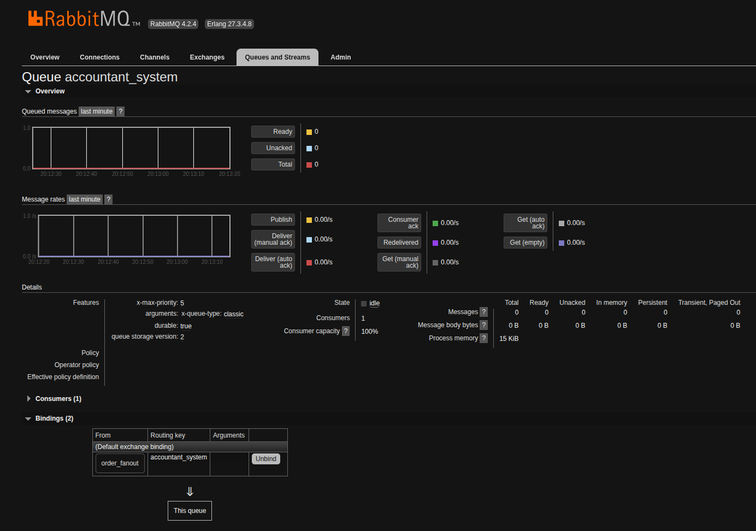Click help icon beside Message body bytes
Image resolution: width=756 pixels, height=531 pixels.
(x=483, y=325)
